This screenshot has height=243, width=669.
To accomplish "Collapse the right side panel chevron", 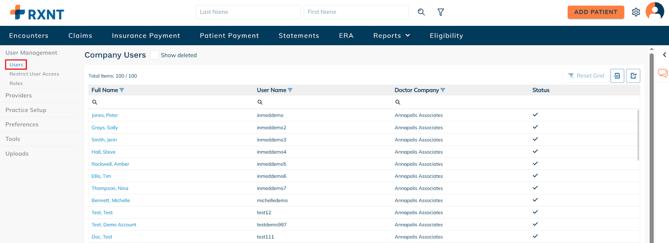I will pyautogui.click(x=664, y=55).
